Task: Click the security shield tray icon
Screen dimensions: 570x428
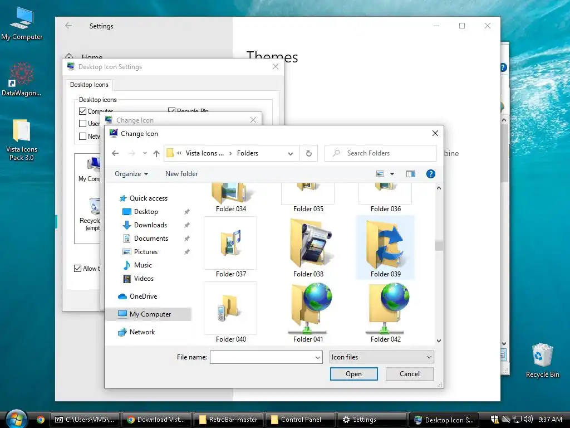Action: 494,419
